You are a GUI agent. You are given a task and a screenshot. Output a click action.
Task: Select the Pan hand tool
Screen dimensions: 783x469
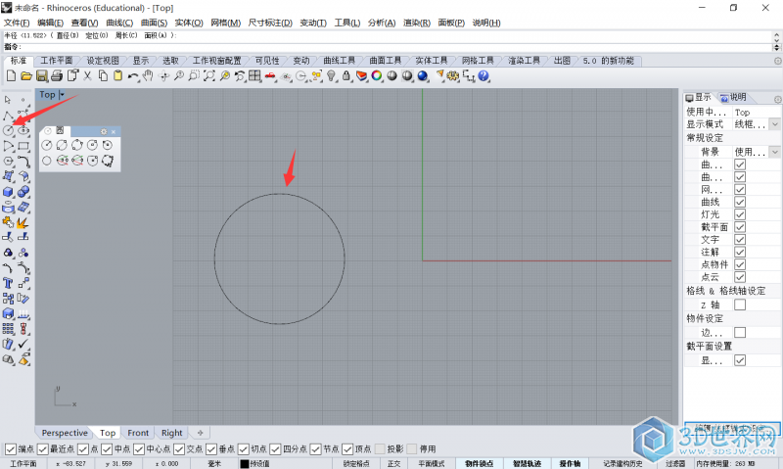pyautogui.click(x=148, y=76)
